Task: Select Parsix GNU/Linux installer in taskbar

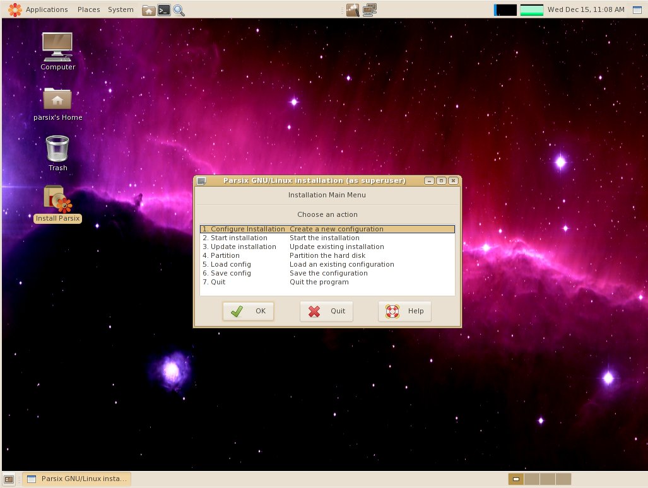Action: (x=76, y=479)
